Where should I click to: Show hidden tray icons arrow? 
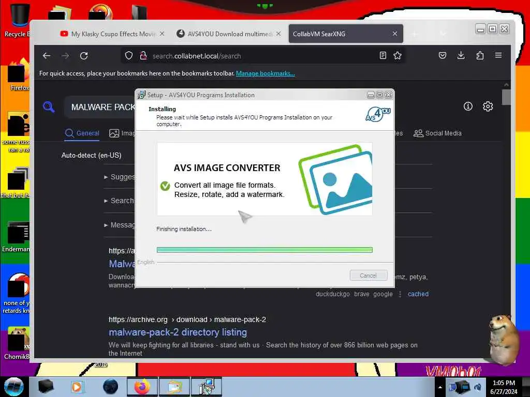[440, 387]
